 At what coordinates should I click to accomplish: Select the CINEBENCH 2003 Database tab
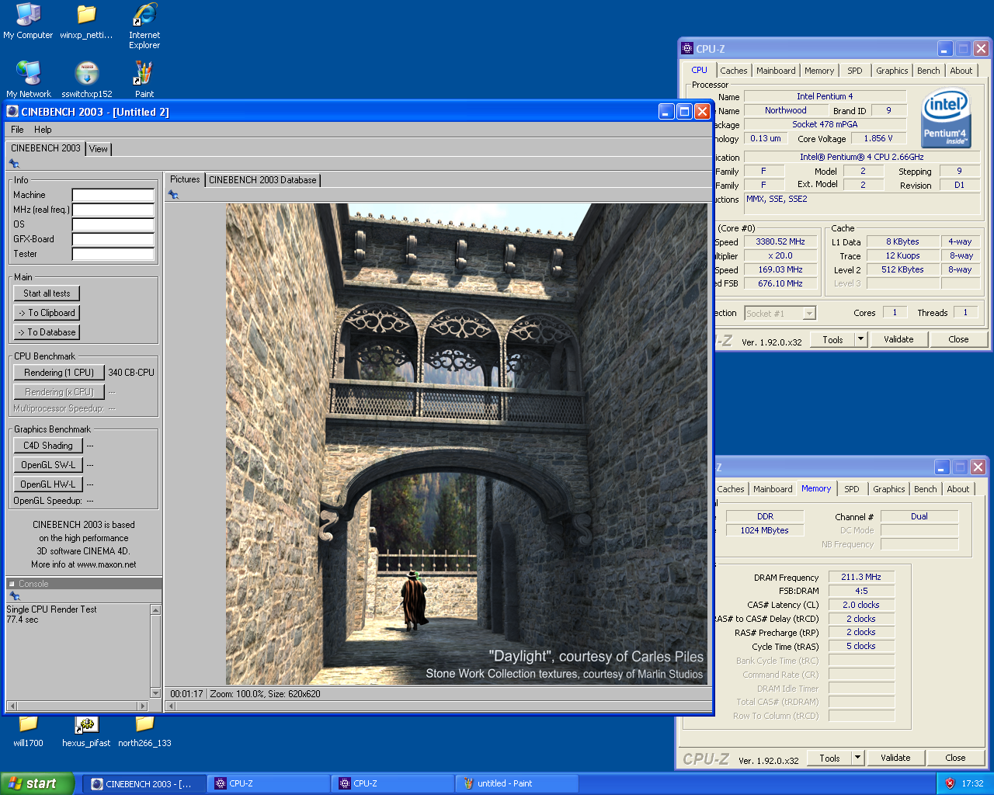click(x=262, y=180)
